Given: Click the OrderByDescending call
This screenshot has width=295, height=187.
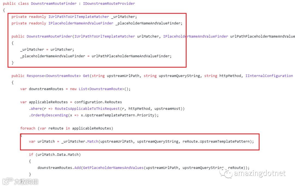Looking at the screenshot, I should coord(49,115).
